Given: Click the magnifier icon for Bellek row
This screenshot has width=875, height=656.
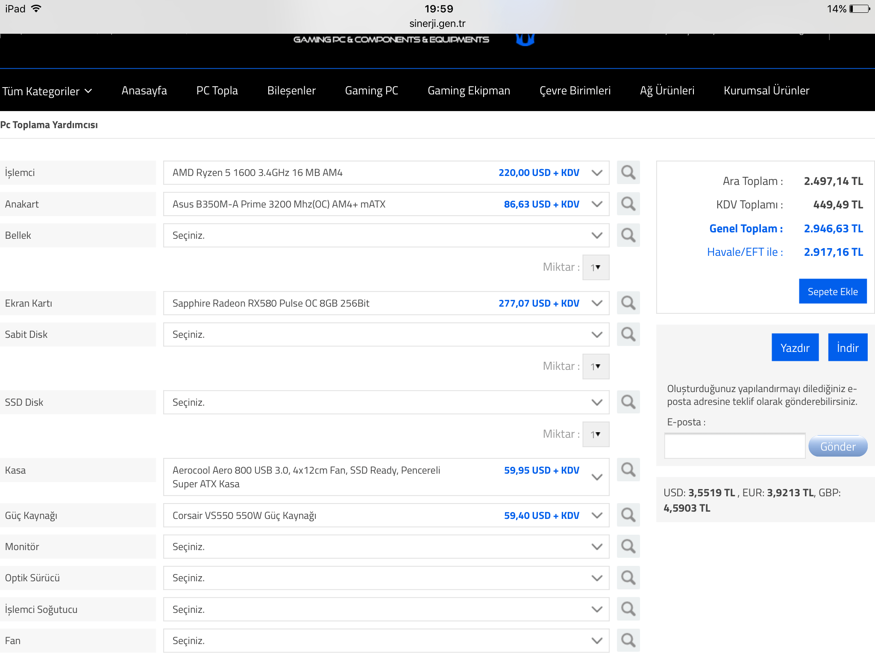Looking at the screenshot, I should pos(628,235).
